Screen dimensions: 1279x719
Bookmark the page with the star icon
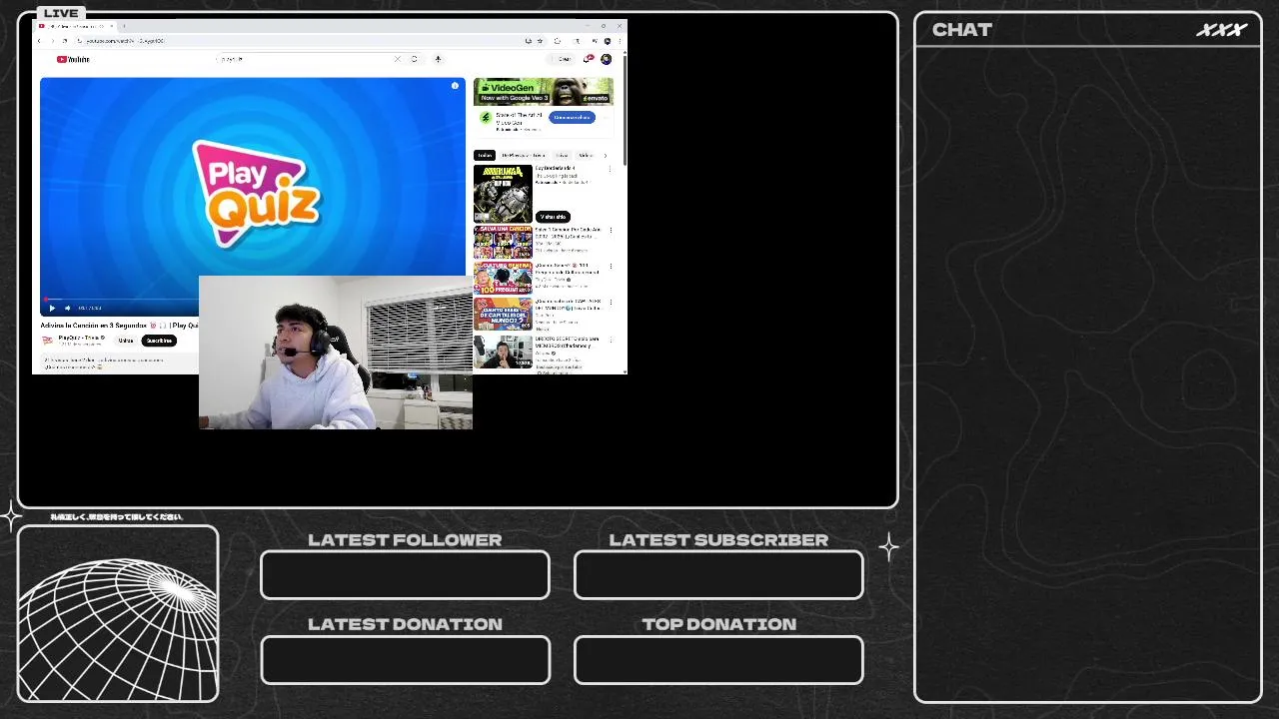click(x=540, y=41)
